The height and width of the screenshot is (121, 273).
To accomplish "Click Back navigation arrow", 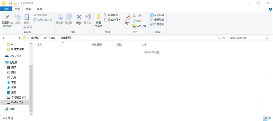I will tap(4, 38).
